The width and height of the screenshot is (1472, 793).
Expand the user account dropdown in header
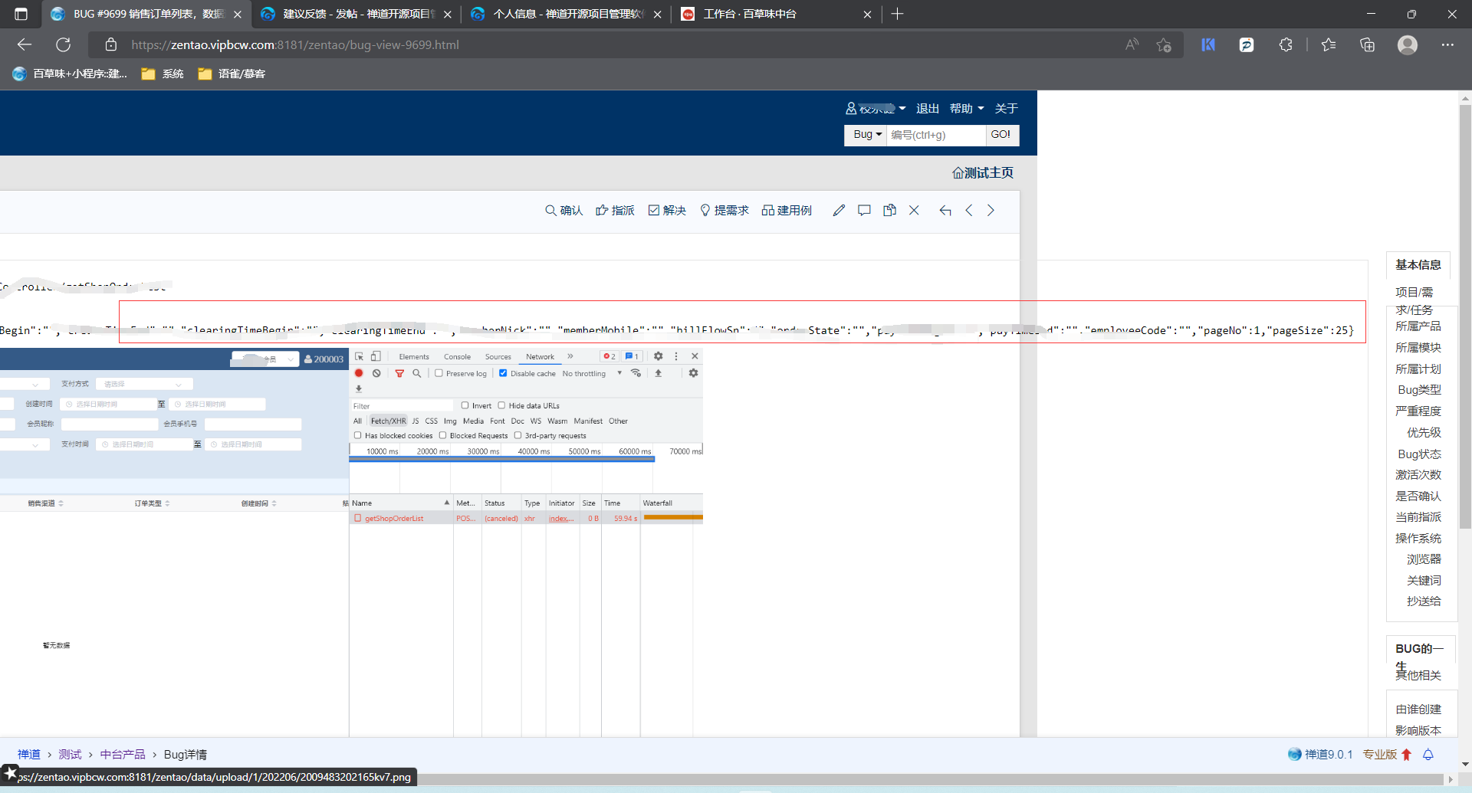pyautogui.click(x=876, y=109)
